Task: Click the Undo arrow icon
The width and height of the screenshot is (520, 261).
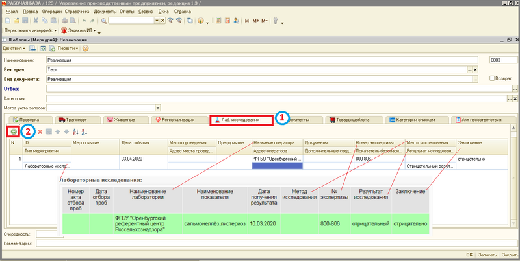Action: (x=84, y=21)
